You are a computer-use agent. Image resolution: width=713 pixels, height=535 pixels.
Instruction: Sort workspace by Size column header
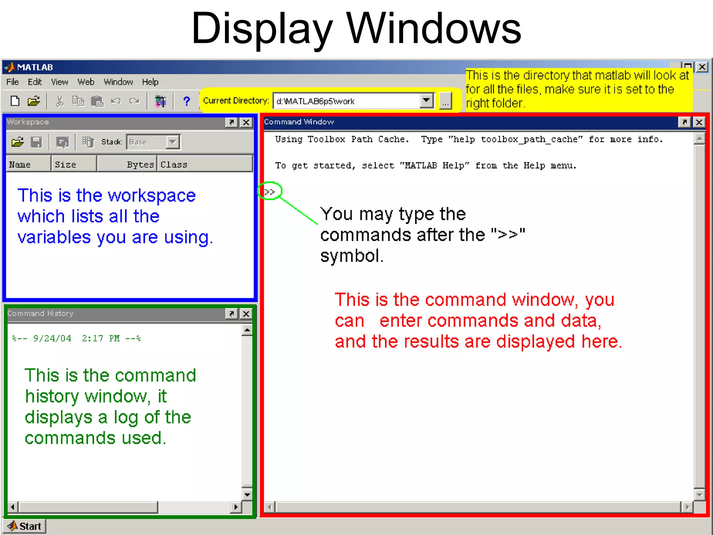[x=74, y=164]
